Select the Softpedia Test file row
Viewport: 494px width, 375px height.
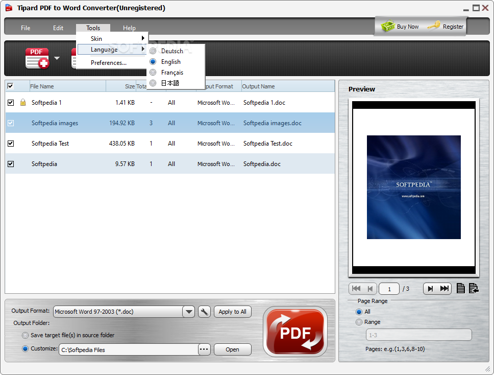(170, 144)
